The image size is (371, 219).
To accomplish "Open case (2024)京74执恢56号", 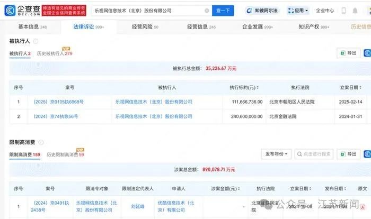I will pos(56,116).
